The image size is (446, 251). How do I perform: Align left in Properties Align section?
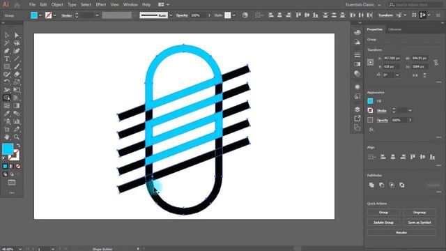coord(383,157)
